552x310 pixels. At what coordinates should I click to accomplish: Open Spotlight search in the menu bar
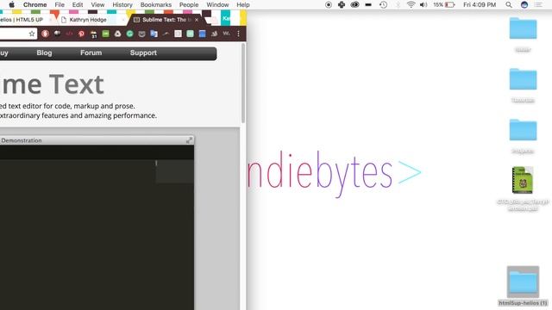coord(509,4)
